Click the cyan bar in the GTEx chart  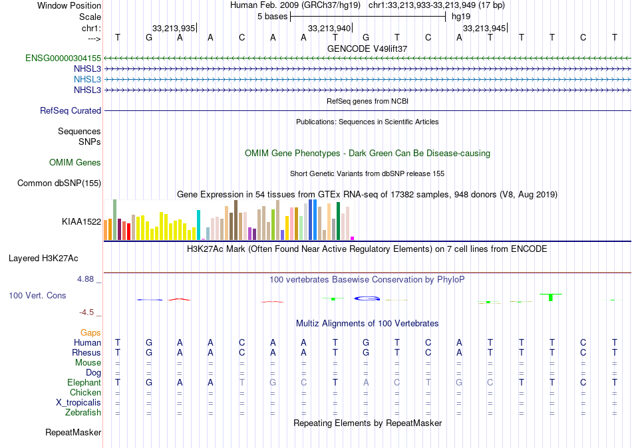coord(198,225)
